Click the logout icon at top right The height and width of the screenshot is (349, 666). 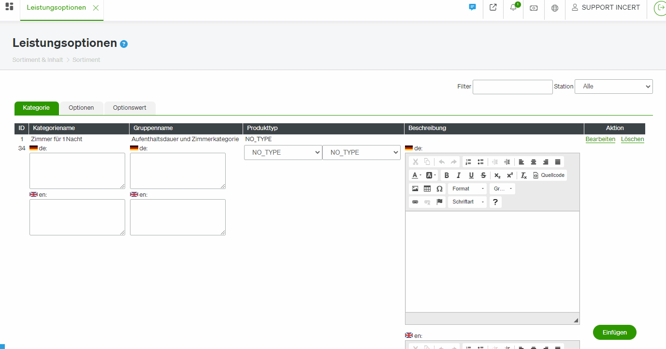pyautogui.click(x=660, y=8)
